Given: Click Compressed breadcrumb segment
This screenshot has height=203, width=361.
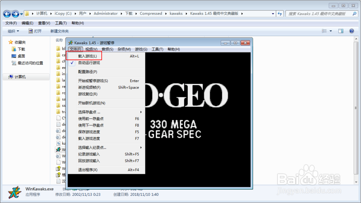Looking at the screenshot, I should tap(151, 14).
